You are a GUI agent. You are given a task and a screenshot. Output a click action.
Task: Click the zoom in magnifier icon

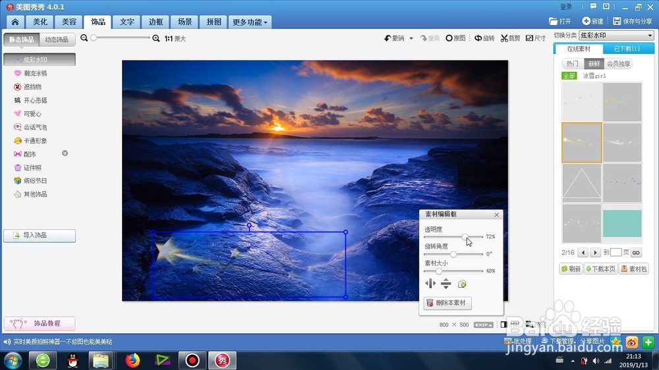point(156,38)
